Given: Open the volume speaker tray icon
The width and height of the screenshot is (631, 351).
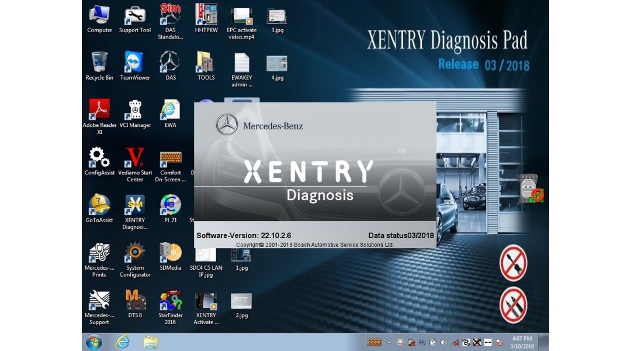Looking at the screenshot, I should click(x=444, y=343).
